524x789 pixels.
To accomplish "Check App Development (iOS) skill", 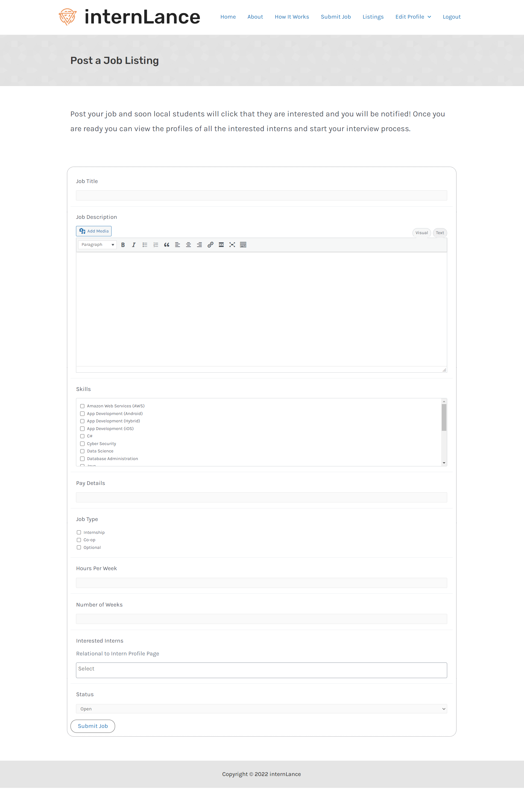I will pyautogui.click(x=82, y=429).
